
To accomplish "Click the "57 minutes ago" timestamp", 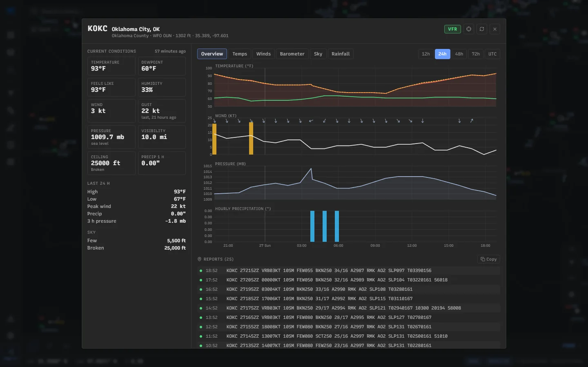I will click(x=170, y=51).
